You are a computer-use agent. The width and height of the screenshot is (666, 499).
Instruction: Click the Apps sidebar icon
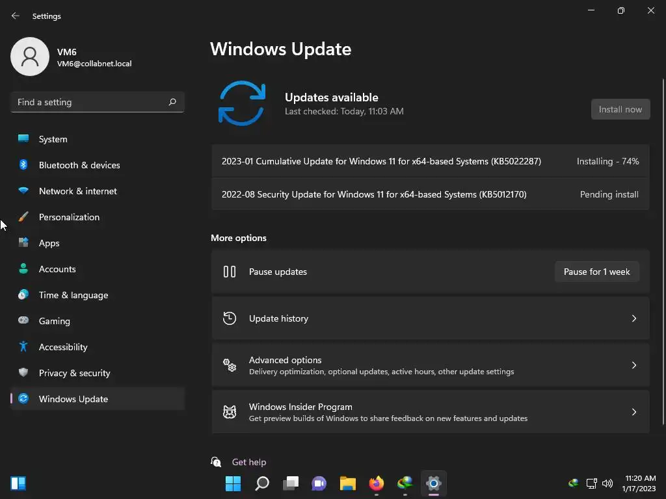pos(23,243)
